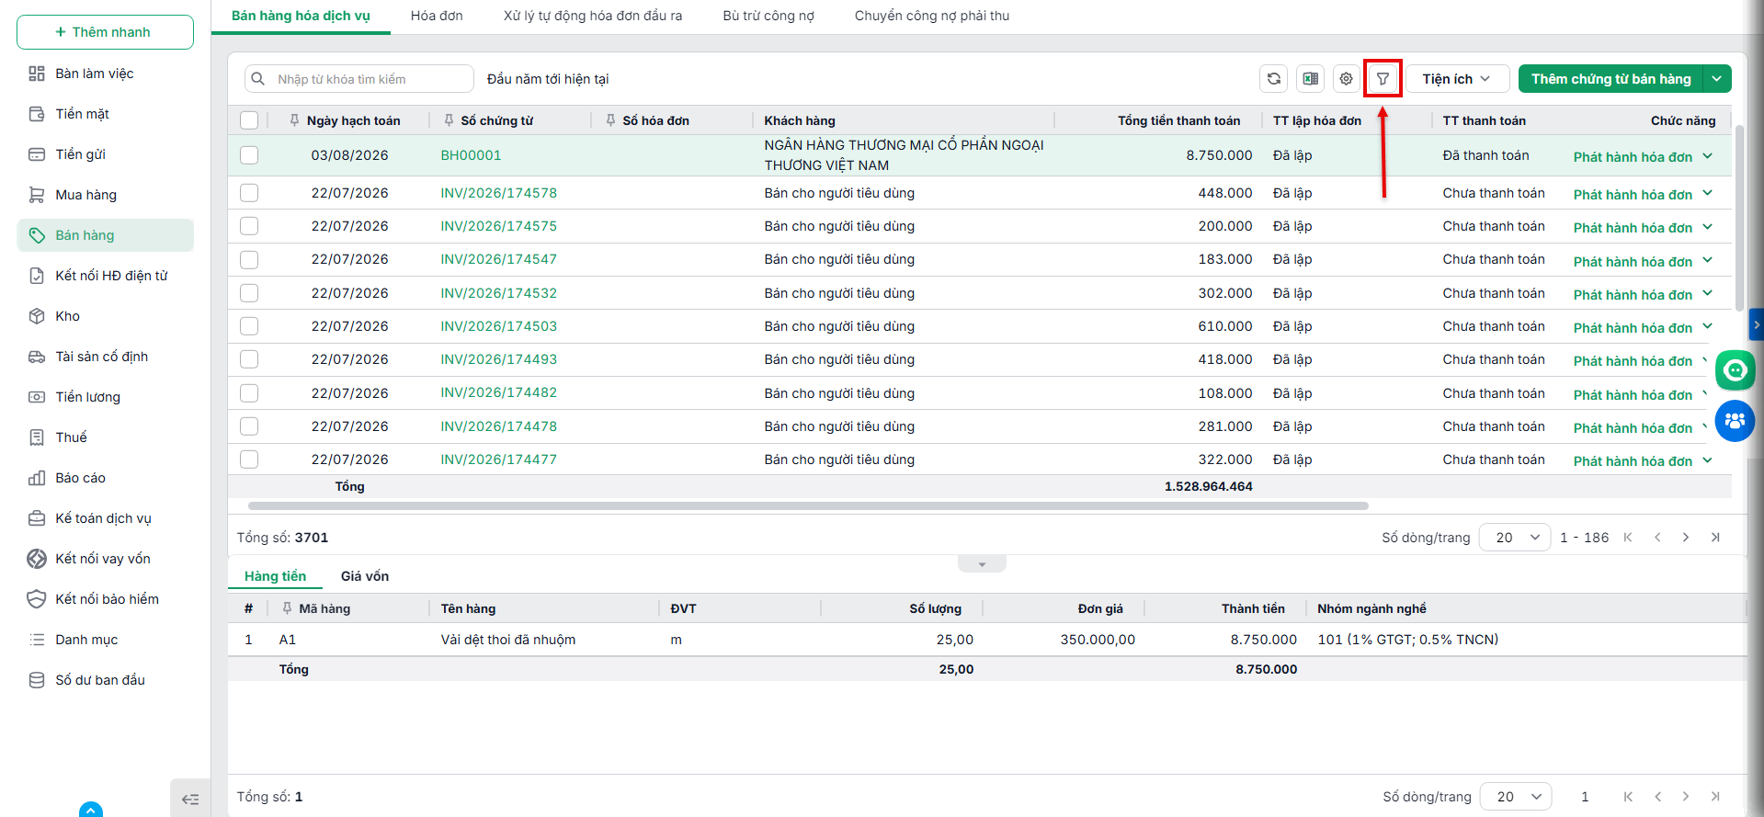The width and height of the screenshot is (1764, 817).
Task: Click Phát hành hóa đơn for INV/2026/174503
Action: [1633, 328]
